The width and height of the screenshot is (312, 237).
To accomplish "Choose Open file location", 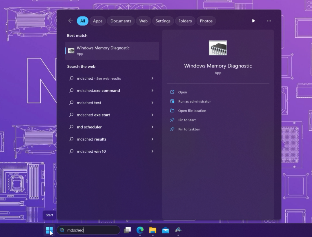I will tap(192, 111).
